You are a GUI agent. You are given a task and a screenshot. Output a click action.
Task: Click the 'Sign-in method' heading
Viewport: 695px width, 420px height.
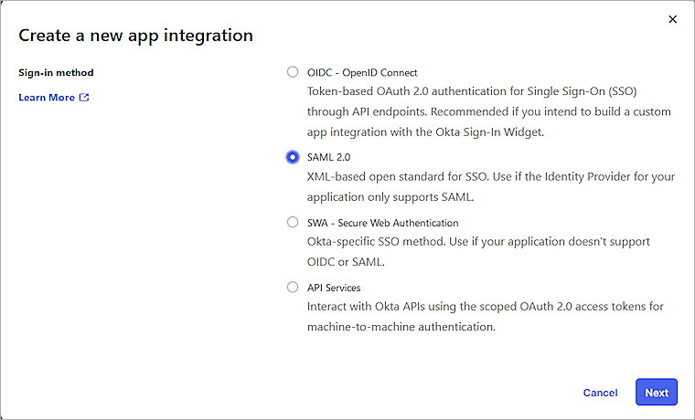(x=56, y=73)
